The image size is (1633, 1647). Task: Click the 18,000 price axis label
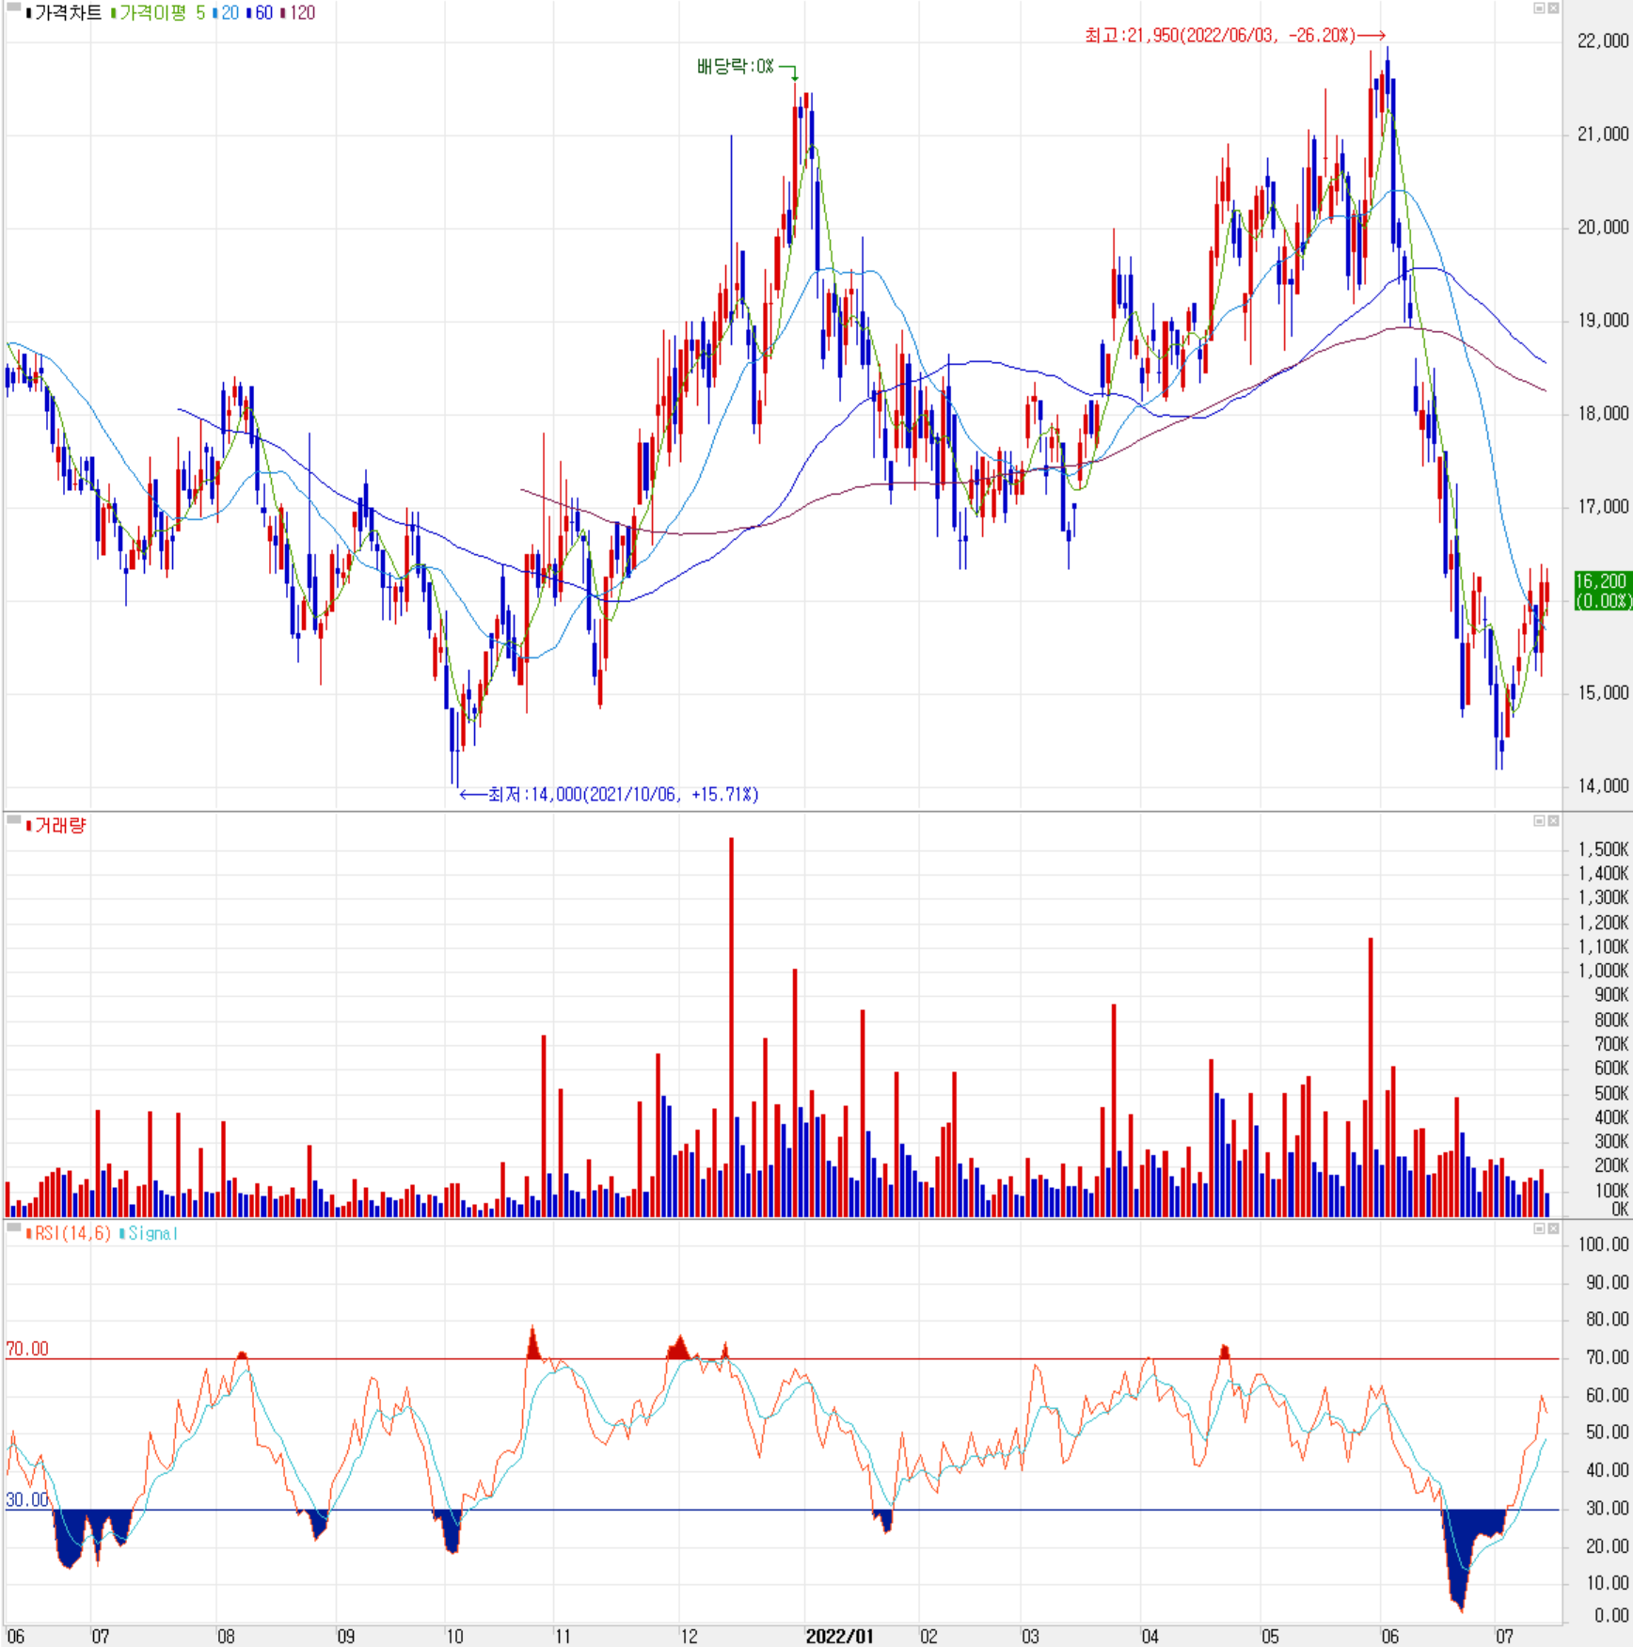(x=1602, y=413)
